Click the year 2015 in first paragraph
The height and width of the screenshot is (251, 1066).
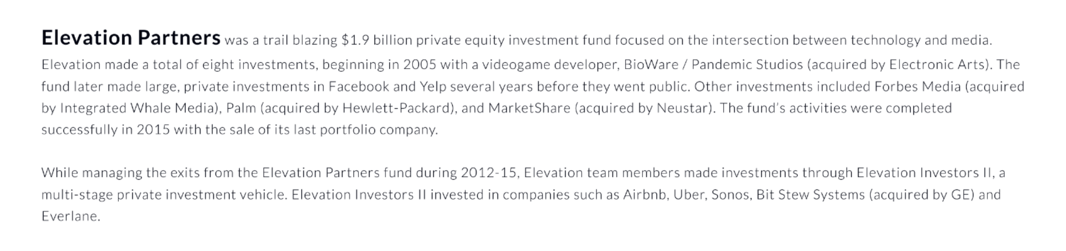[x=153, y=130]
